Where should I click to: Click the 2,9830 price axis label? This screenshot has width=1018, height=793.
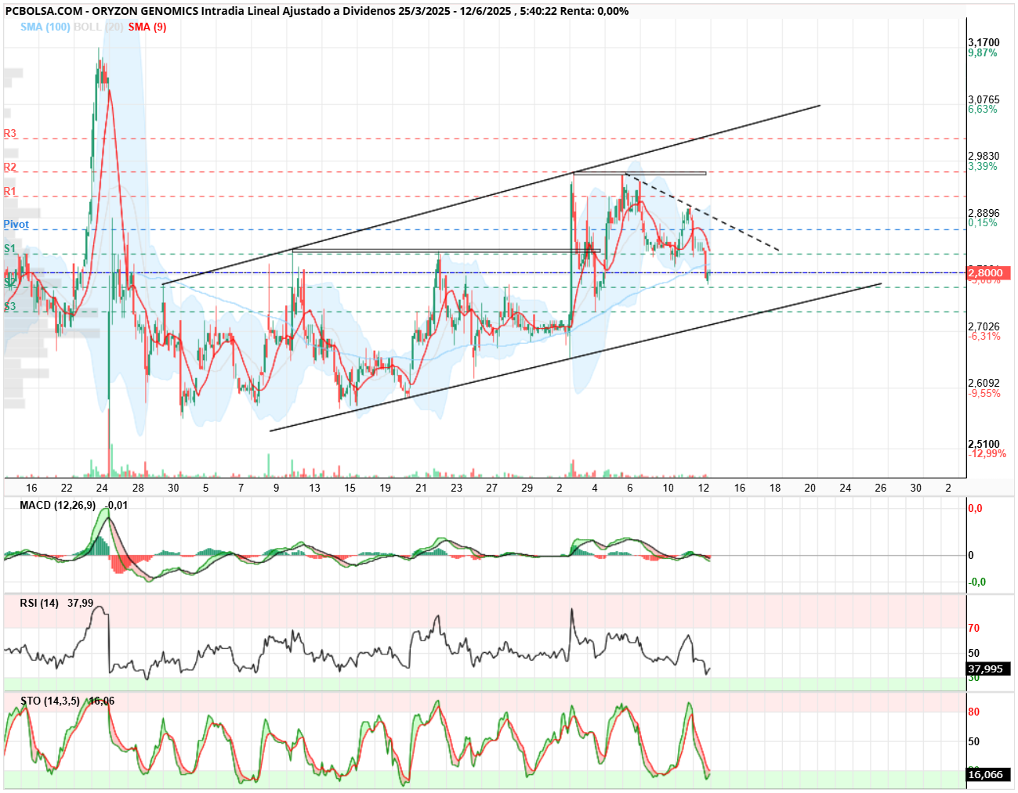tap(984, 157)
